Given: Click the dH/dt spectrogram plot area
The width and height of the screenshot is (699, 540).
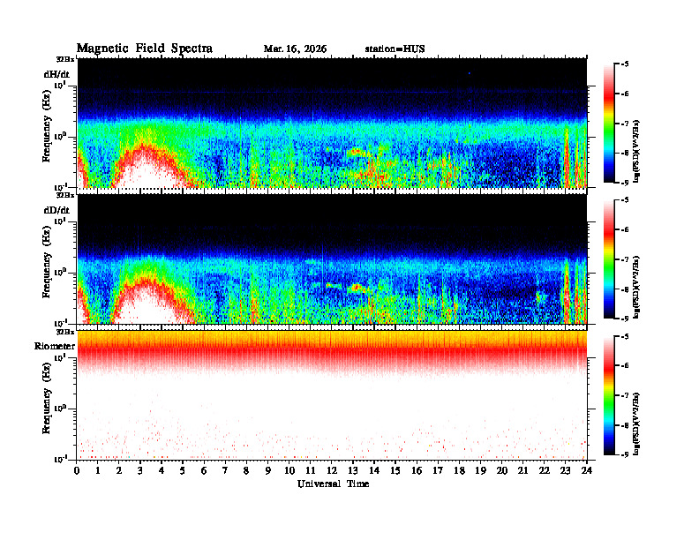Looking at the screenshot, I should [332, 123].
